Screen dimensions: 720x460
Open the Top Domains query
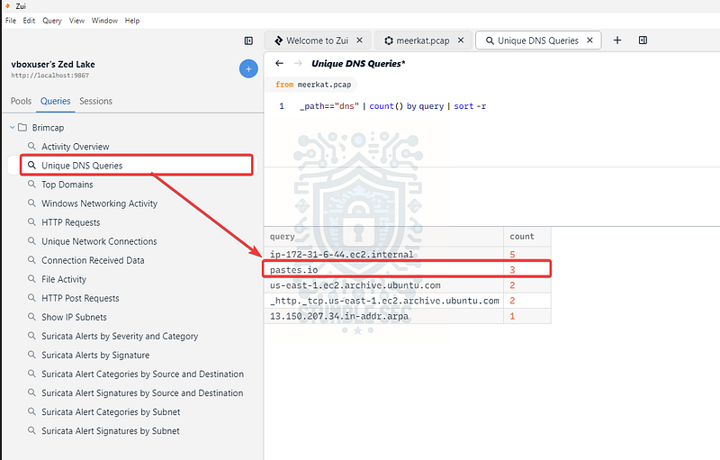click(67, 185)
